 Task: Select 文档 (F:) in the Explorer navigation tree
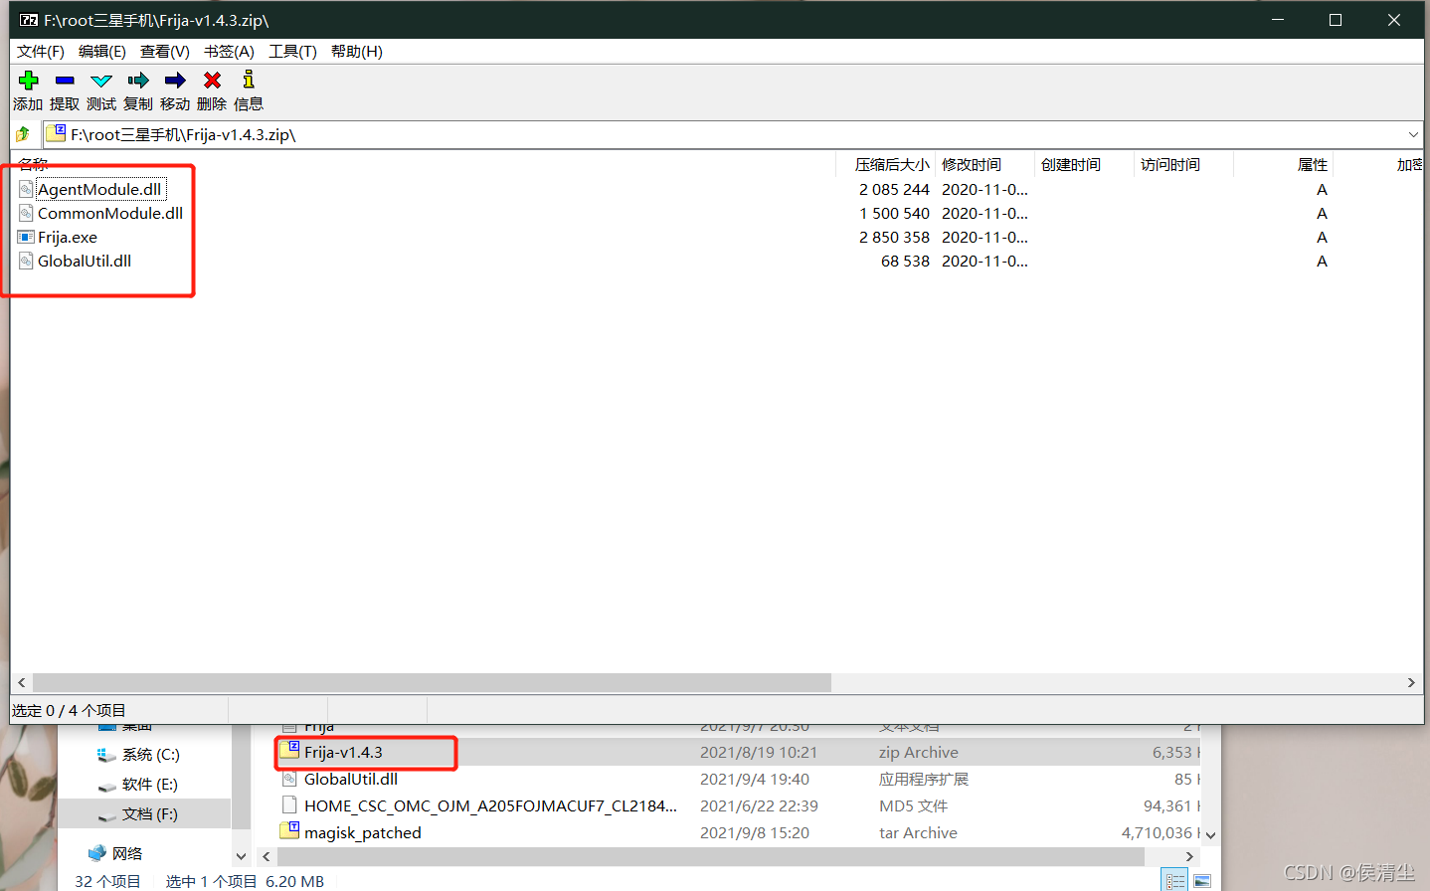click(x=150, y=813)
